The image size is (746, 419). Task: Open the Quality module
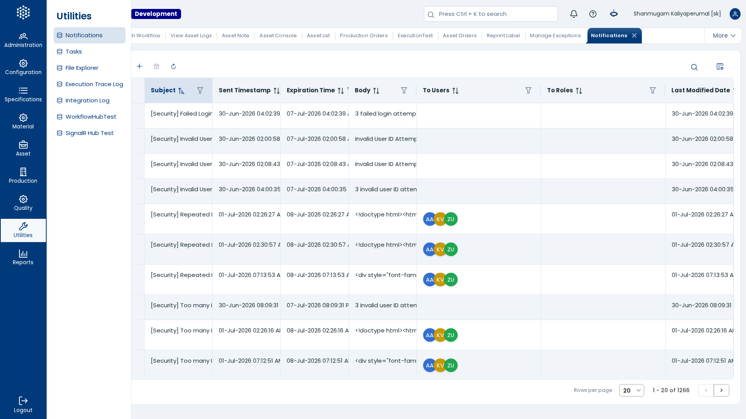(23, 203)
